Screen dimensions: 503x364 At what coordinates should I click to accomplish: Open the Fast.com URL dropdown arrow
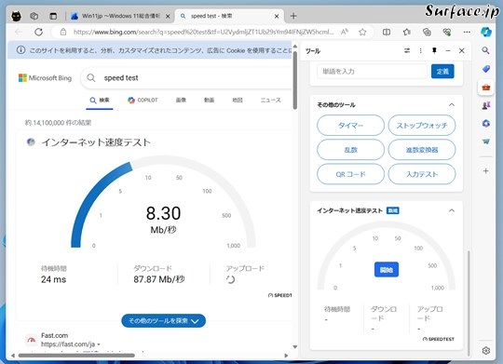tap(99, 344)
